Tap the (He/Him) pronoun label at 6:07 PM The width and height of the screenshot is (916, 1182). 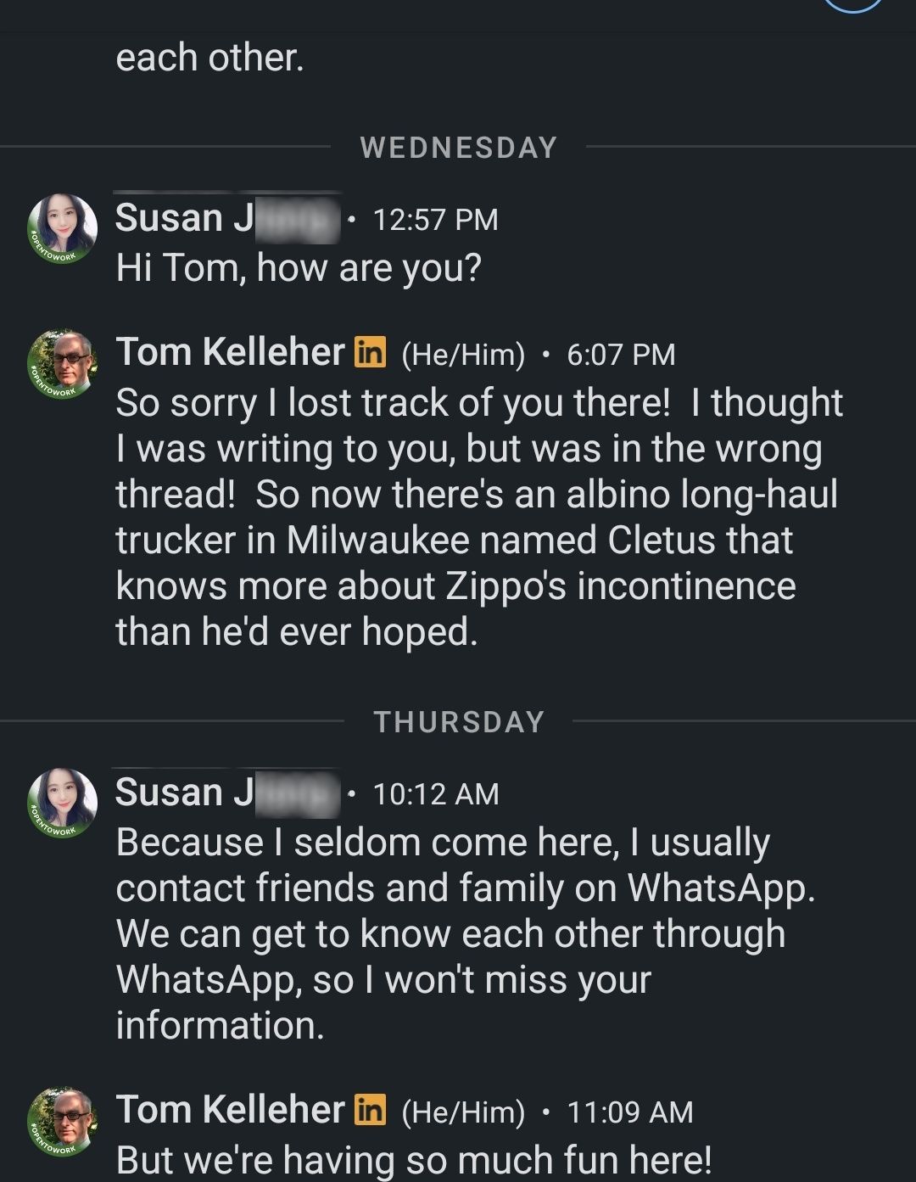coord(463,355)
